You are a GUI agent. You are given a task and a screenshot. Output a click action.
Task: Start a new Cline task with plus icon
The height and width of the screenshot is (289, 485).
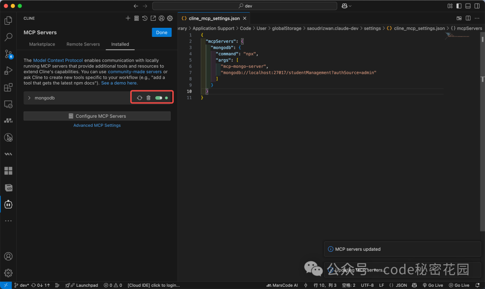(x=128, y=18)
